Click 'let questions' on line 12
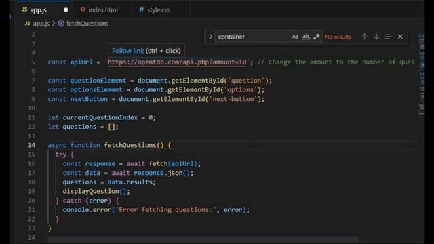 click(x=73, y=127)
